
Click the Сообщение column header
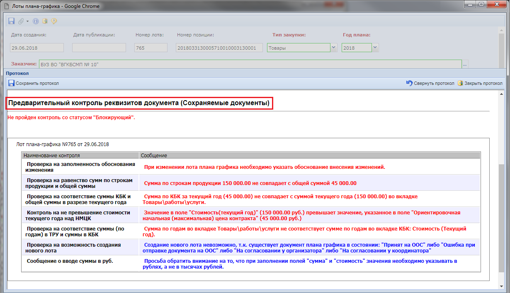click(x=309, y=156)
